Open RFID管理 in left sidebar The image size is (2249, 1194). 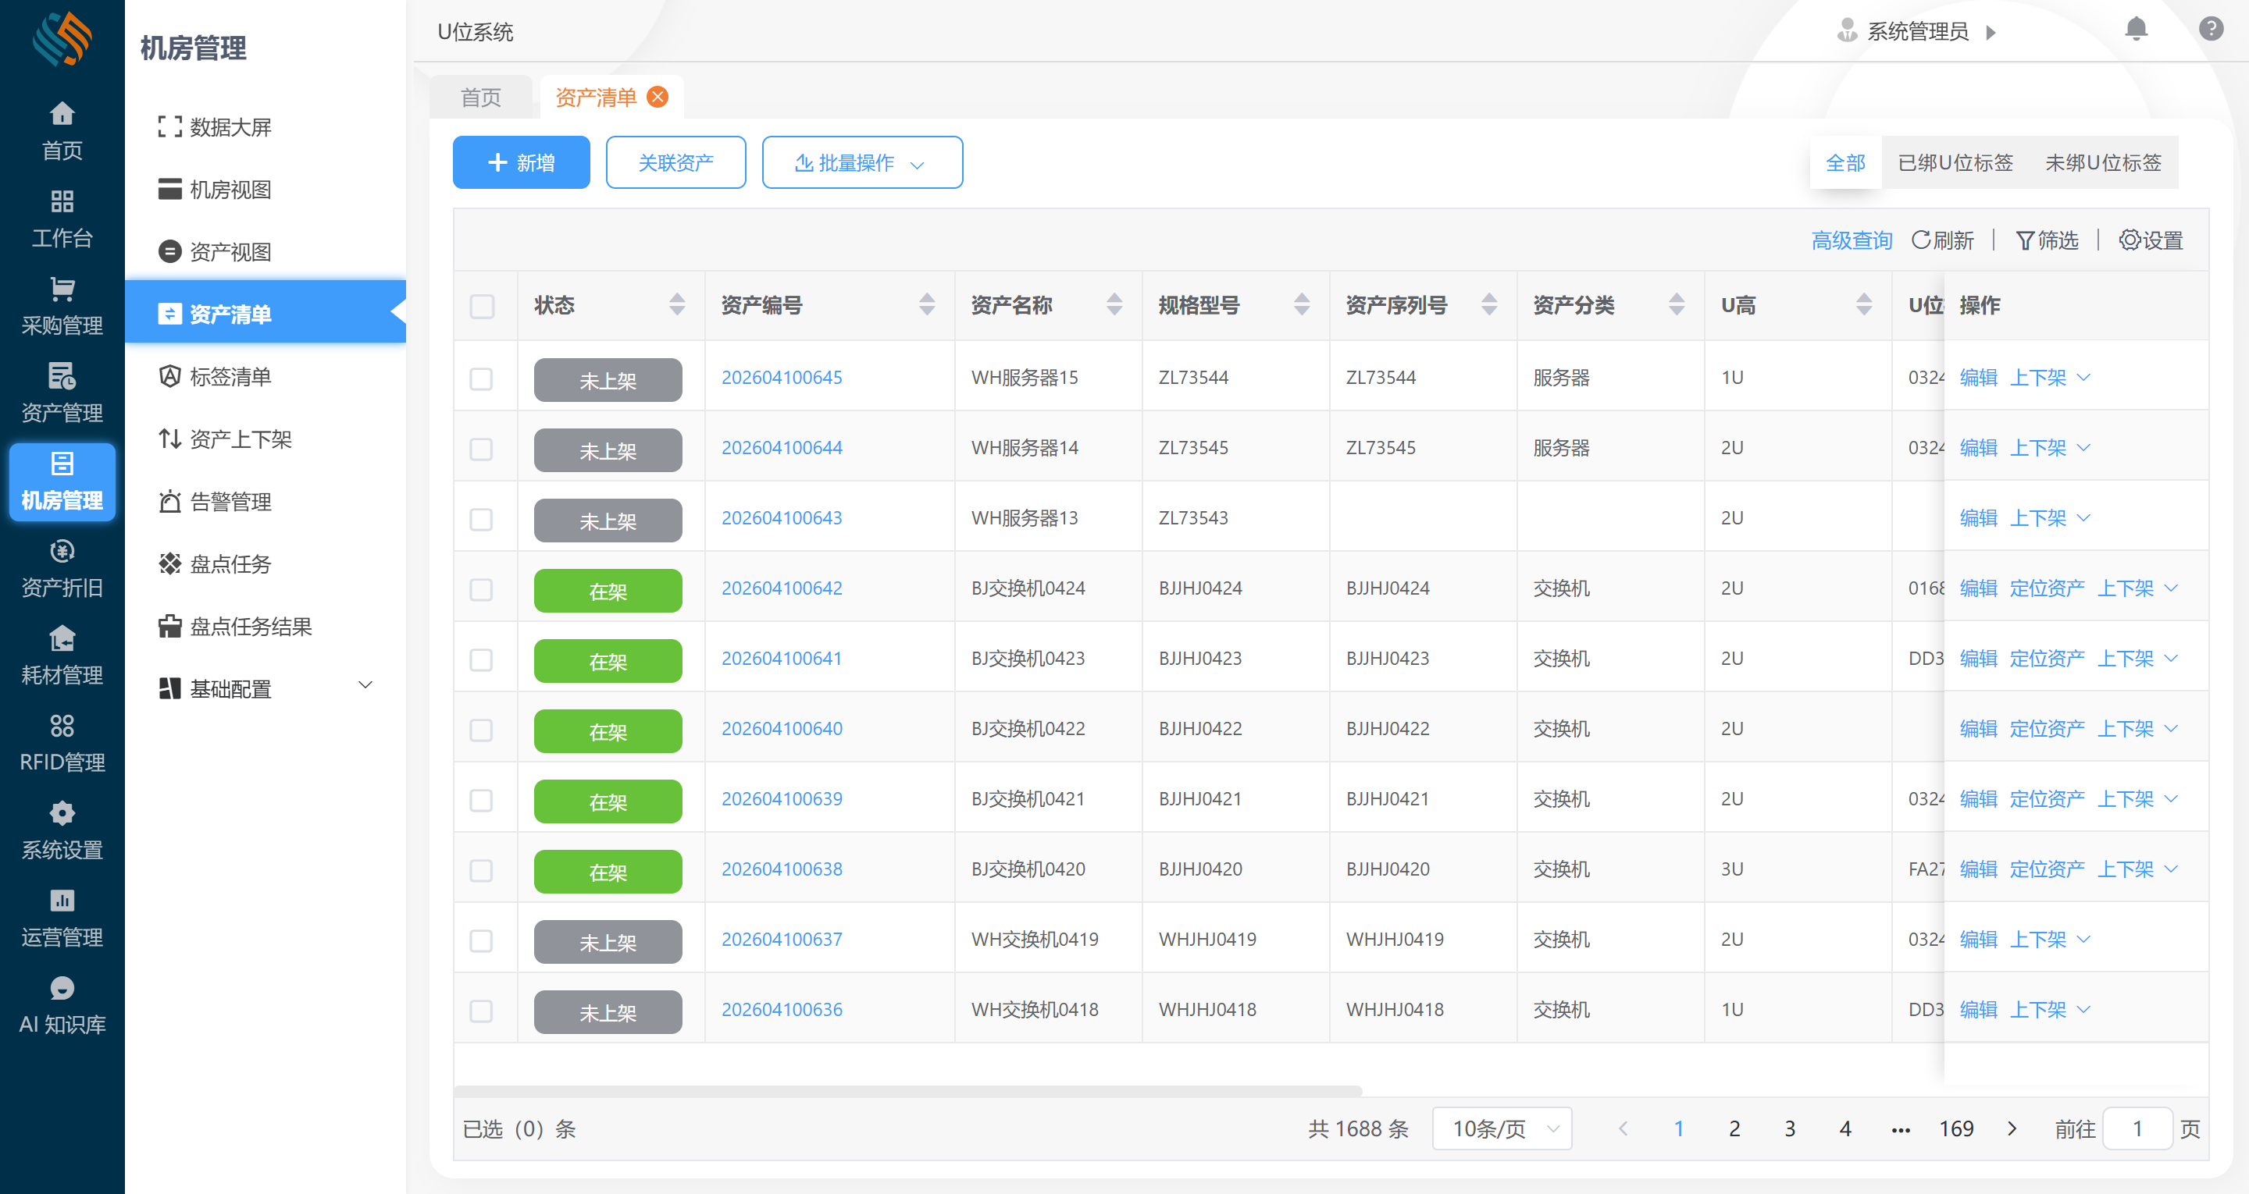(62, 743)
